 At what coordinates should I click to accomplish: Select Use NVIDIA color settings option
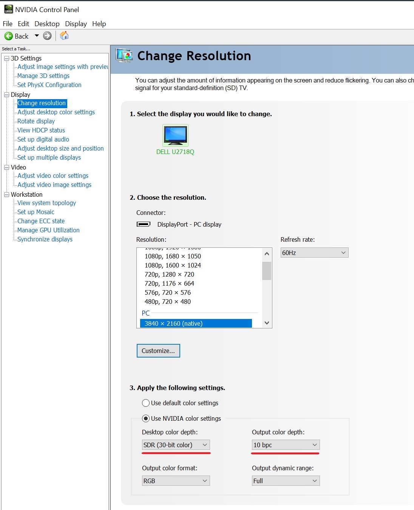click(x=146, y=418)
